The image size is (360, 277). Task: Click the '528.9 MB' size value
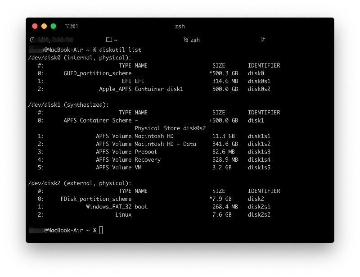click(225, 159)
